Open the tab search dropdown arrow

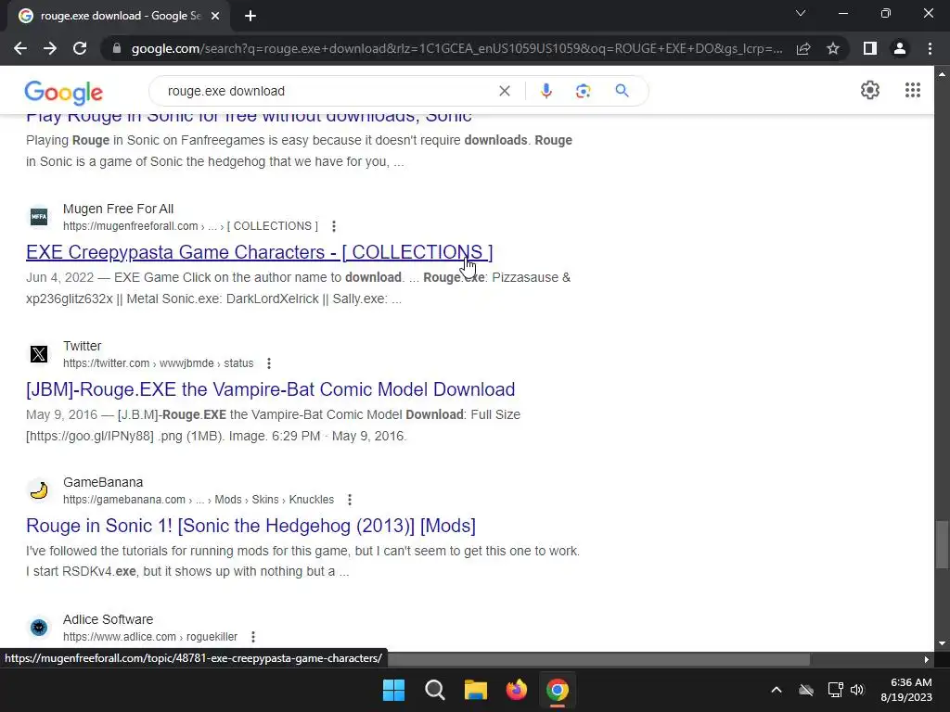click(x=801, y=13)
